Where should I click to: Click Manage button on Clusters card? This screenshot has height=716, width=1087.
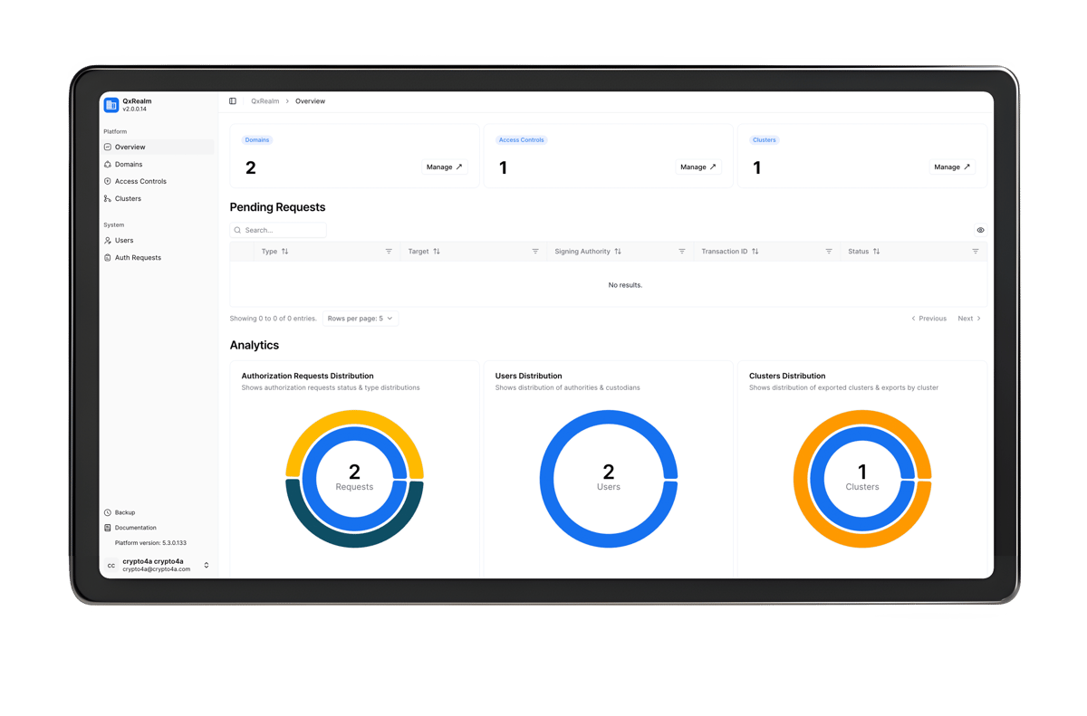pos(951,167)
